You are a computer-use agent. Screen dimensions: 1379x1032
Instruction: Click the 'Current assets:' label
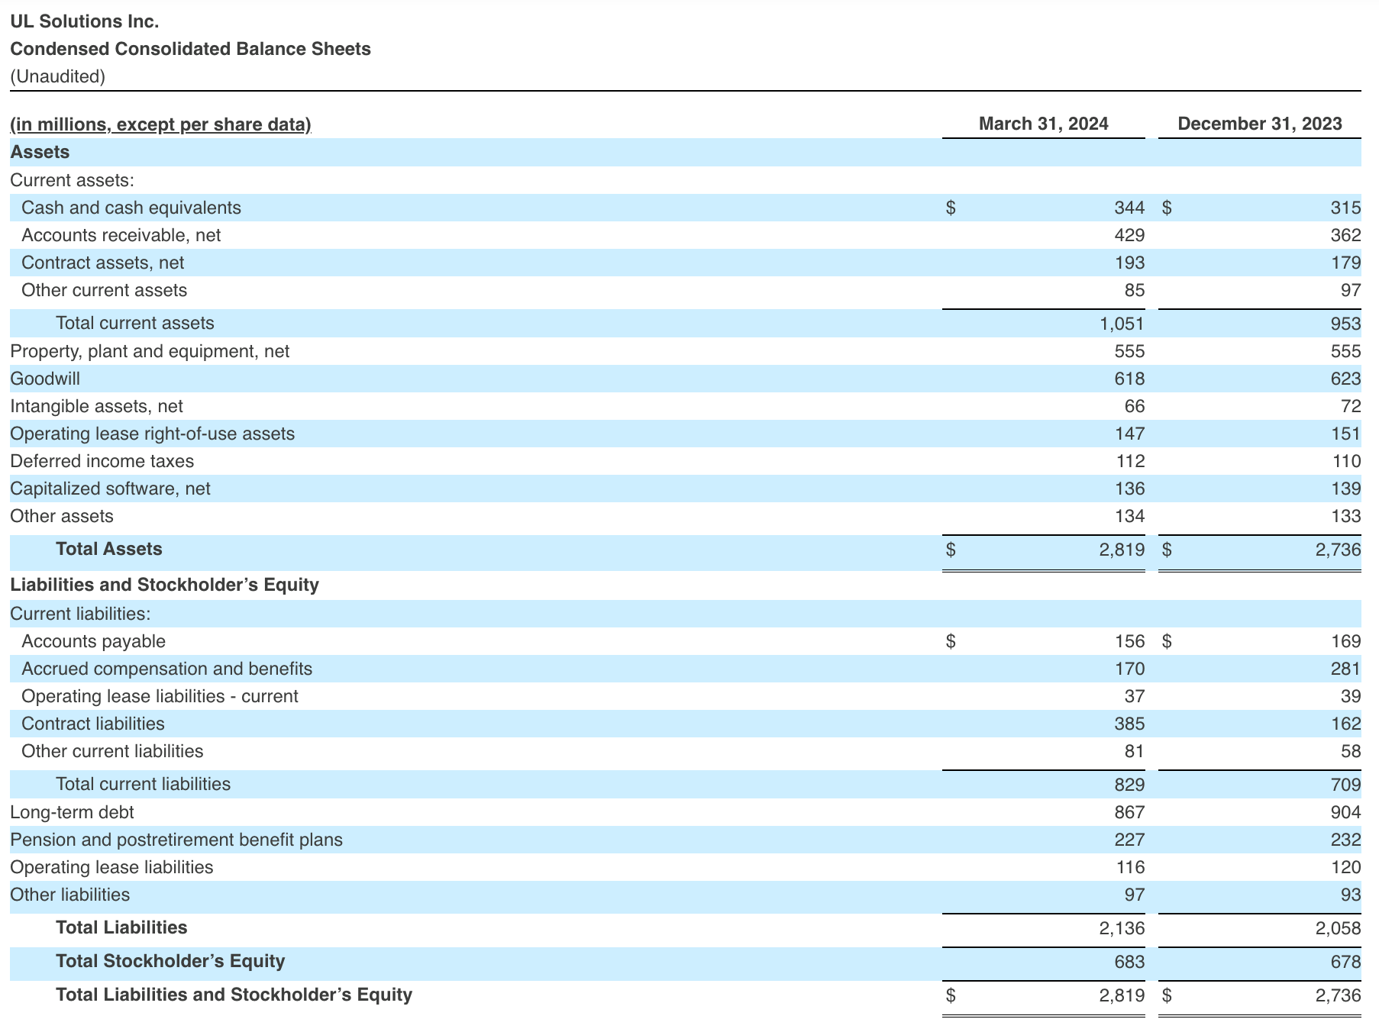tap(72, 180)
